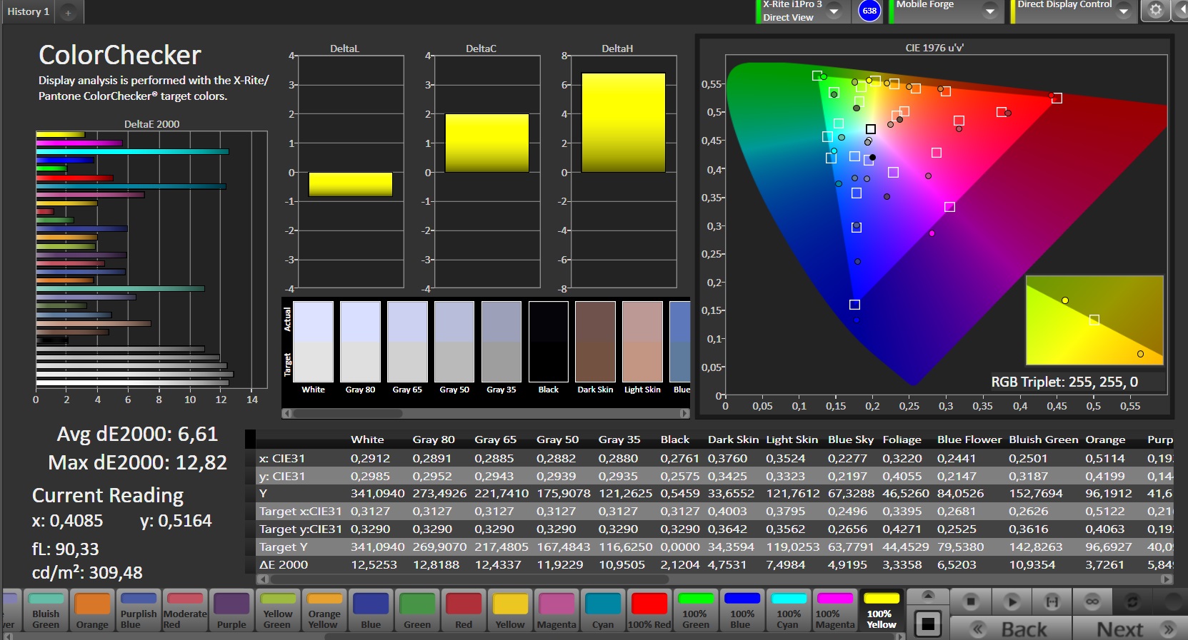Click the up arrow above the black pattern square
The width and height of the screenshot is (1188, 640).
[x=927, y=596]
